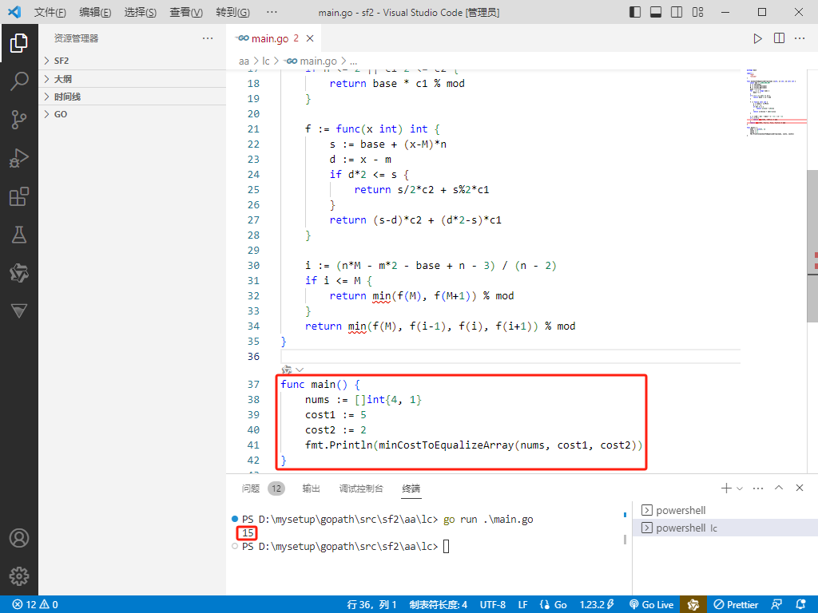The image size is (818, 613).
Task: Open terminal panel more actions ellipsis
Action: (758, 488)
